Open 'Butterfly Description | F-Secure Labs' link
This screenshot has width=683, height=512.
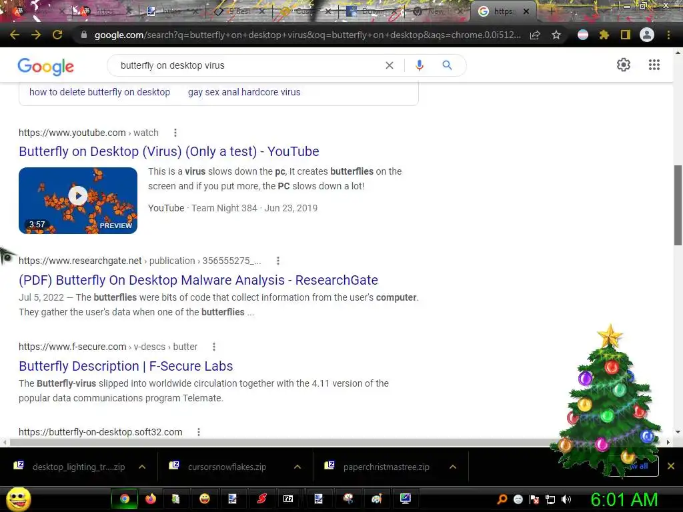pyautogui.click(x=126, y=366)
